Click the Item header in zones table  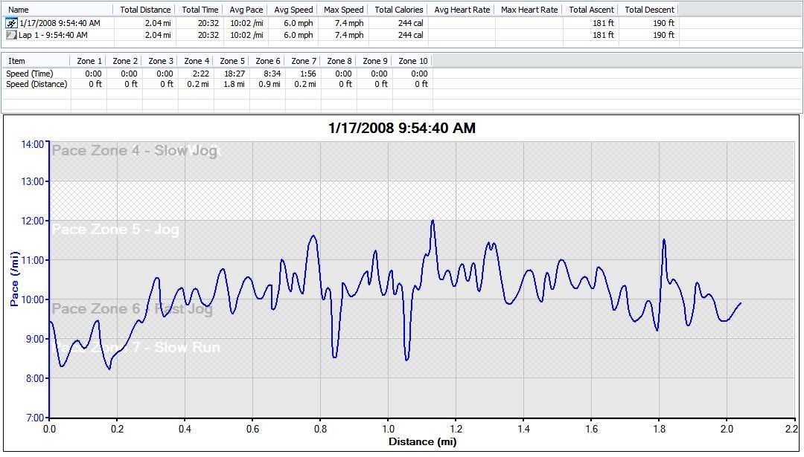coord(16,61)
